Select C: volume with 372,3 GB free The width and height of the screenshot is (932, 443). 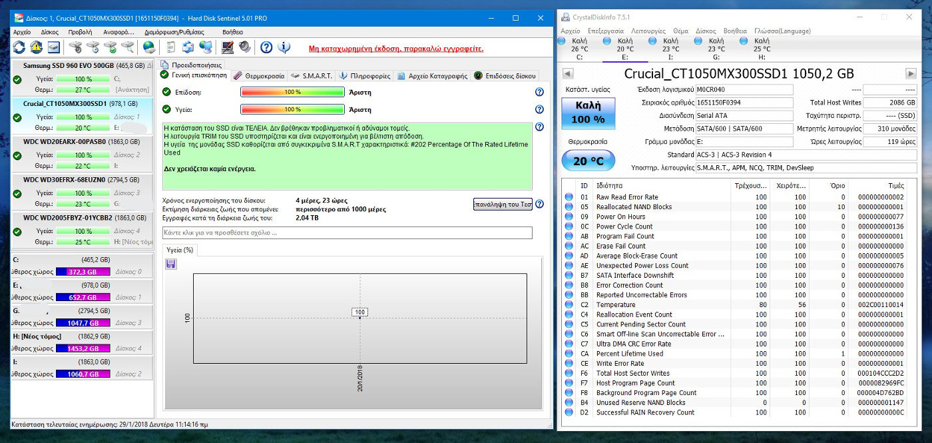[83, 266]
